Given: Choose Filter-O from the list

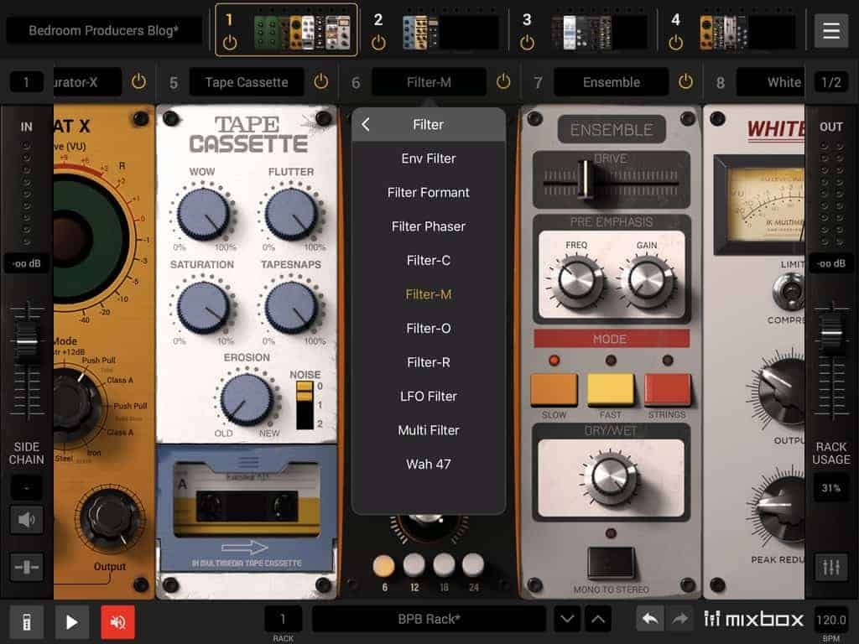Looking at the screenshot, I should (x=429, y=329).
